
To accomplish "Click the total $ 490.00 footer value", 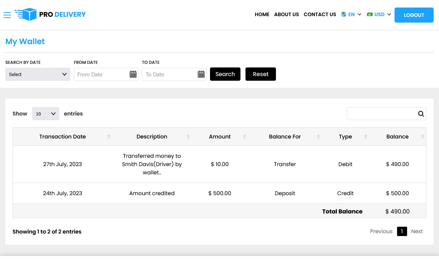I will point(397,211).
